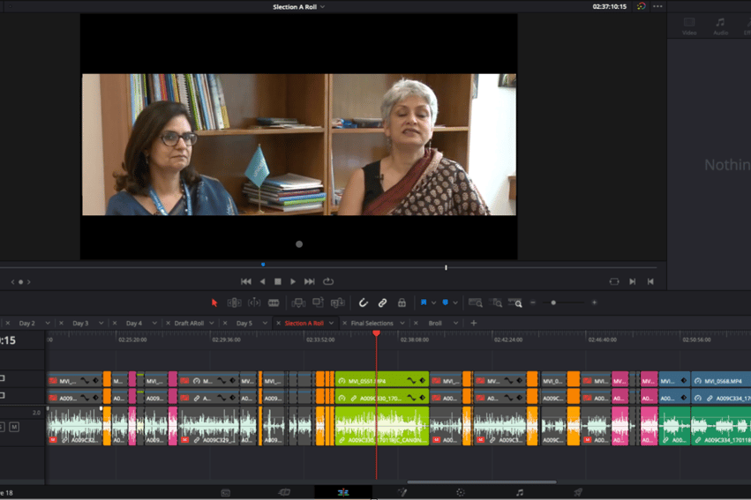Switch to Day 3 timeline tab
This screenshot has width=751, height=500.
tap(80, 324)
